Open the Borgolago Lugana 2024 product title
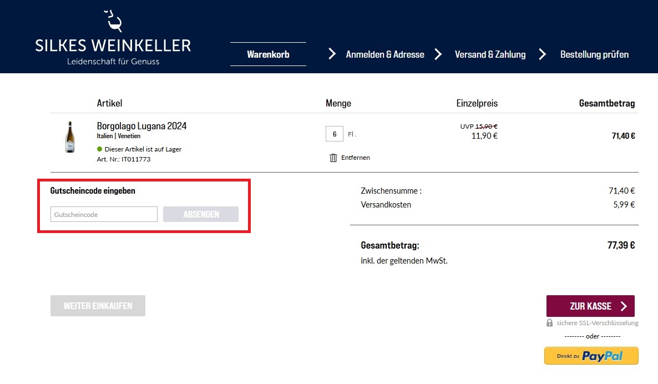 tap(142, 126)
